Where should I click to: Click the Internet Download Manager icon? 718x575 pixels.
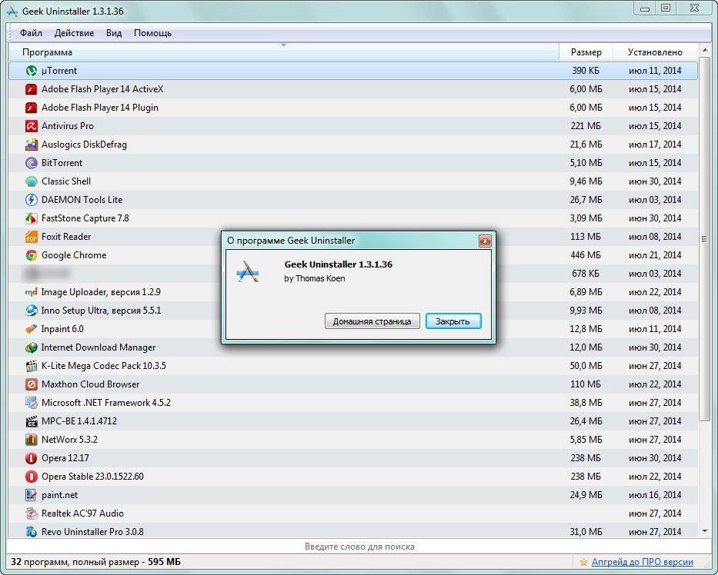click(x=31, y=347)
